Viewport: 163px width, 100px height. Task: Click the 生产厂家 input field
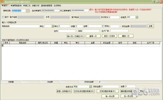click(x=119, y=31)
